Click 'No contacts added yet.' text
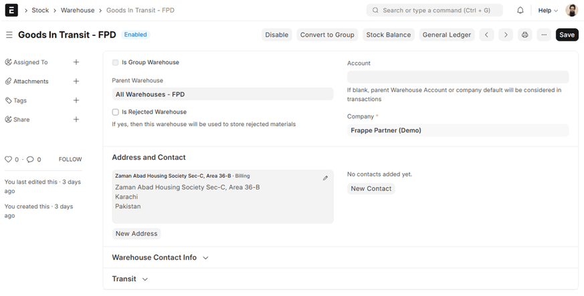Image resolution: width=584 pixels, height=296 pixels. point(379,174)
